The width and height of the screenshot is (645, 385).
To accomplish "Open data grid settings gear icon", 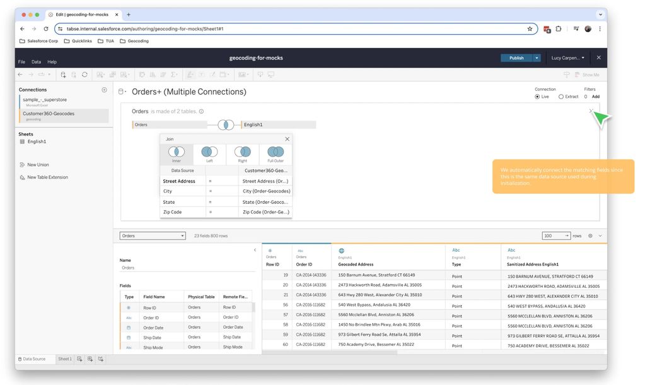I will tap(590, 236).
